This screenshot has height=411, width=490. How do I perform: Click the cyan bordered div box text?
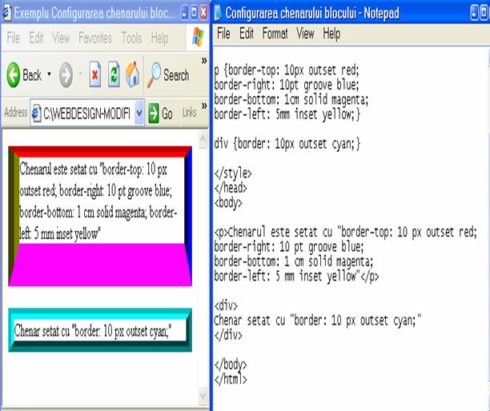pyautogui.click(x=93, y=331)
